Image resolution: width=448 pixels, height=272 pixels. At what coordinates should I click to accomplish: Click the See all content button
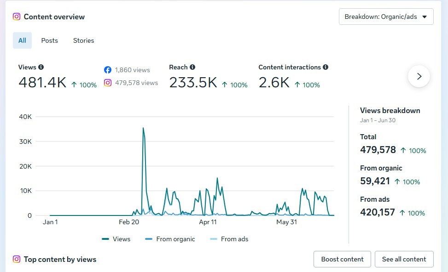click(404, 259)
